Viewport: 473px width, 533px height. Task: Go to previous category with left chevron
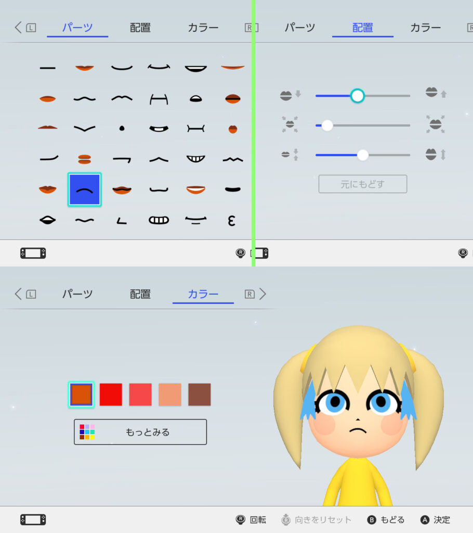click(18, 294)
